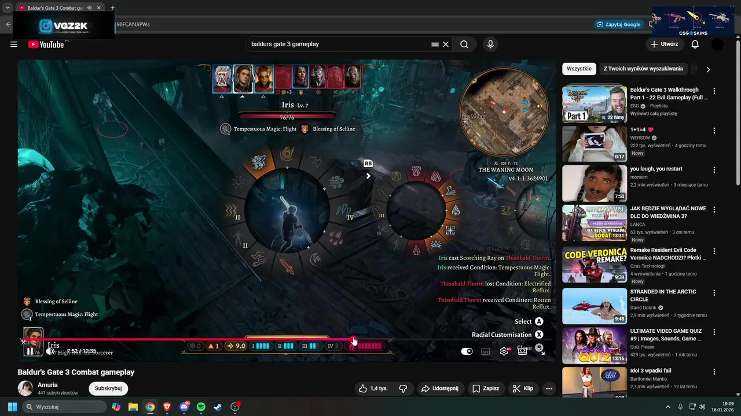The image size is (741, 416).
Task: Open the tab search dropdown arrow
Action: [7, 8]
